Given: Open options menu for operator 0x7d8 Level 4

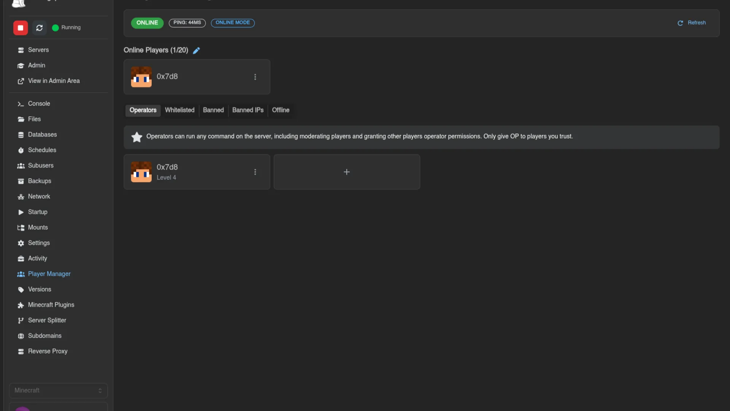Looking at the screenshot, I should (x=255, y=172).
